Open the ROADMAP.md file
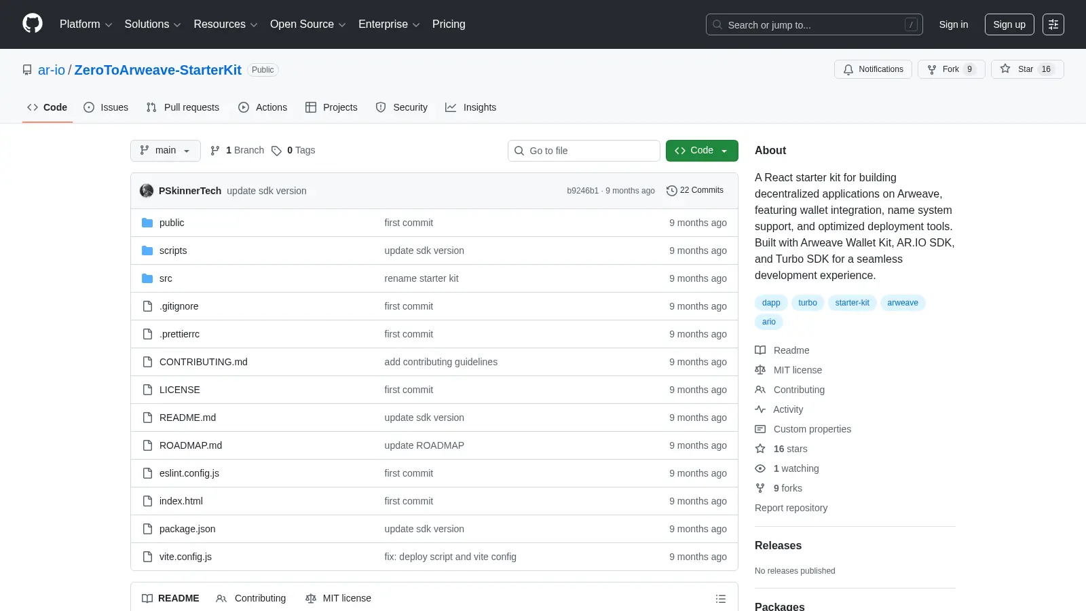This screenshot has width=1086, height=611. click(191, 445)
